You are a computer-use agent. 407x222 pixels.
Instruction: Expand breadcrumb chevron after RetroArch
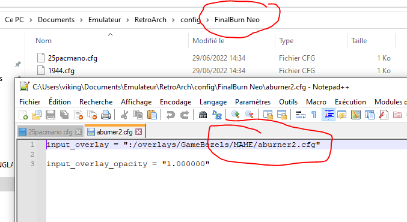(173, 20)
